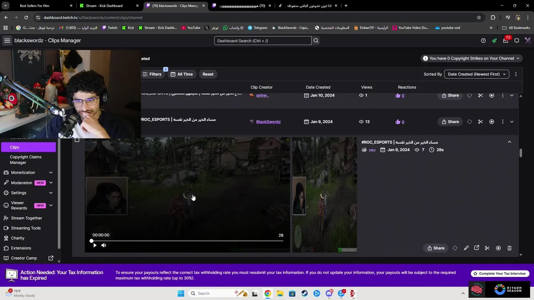Click the scissors edit icon in BlackSwordz row

point(481,122)
